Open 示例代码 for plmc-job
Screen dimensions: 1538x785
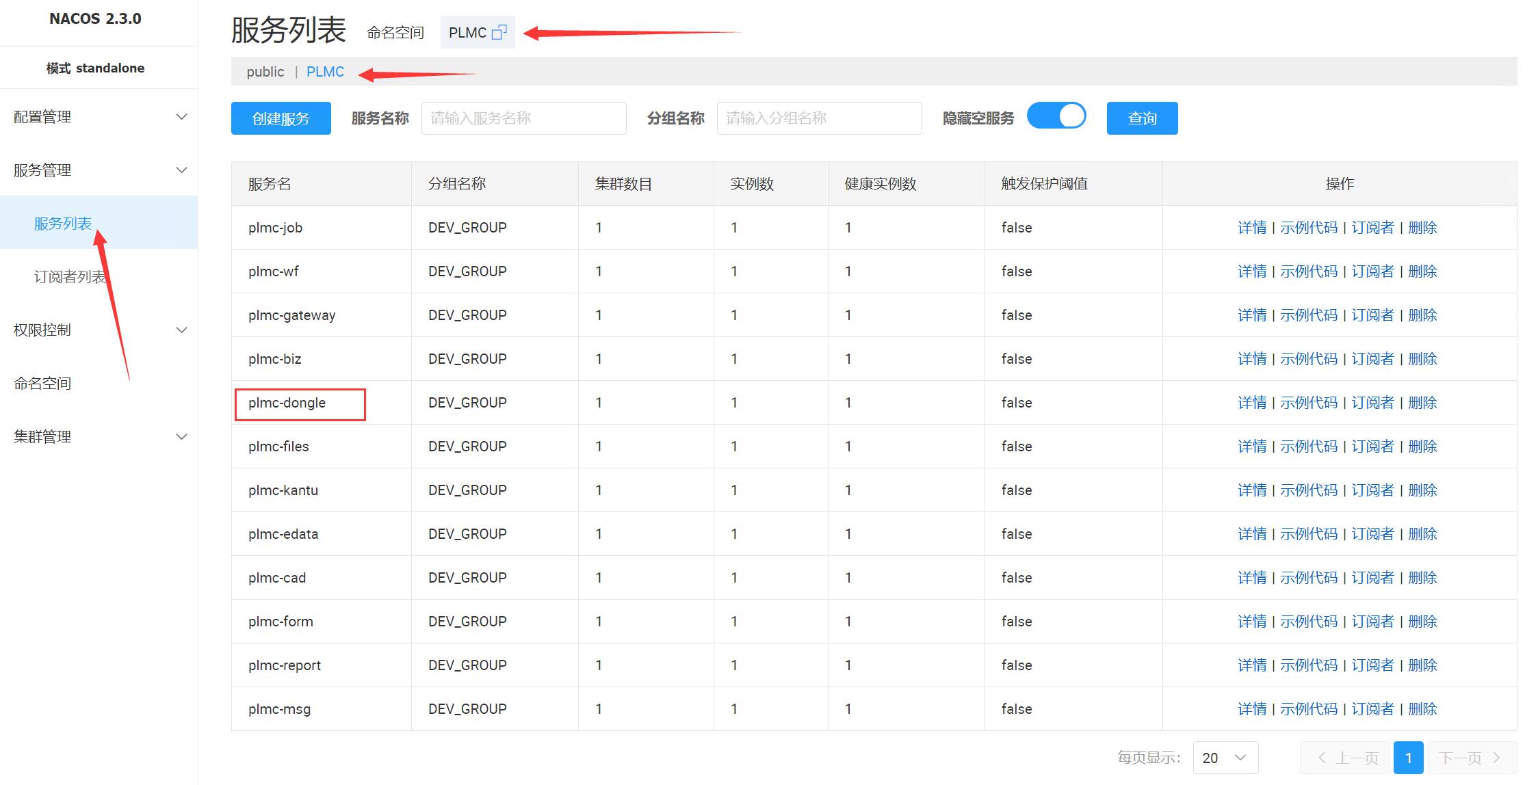[x=1309, y=228]
